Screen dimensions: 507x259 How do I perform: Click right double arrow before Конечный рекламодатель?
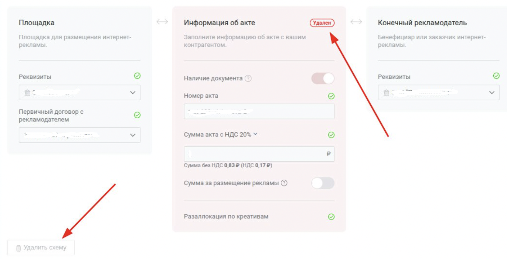click(x=356, y=22)
